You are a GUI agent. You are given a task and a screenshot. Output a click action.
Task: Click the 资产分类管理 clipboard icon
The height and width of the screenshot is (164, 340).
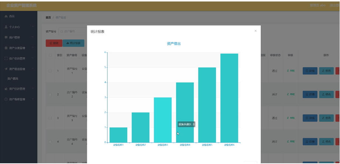click(6, 48)
